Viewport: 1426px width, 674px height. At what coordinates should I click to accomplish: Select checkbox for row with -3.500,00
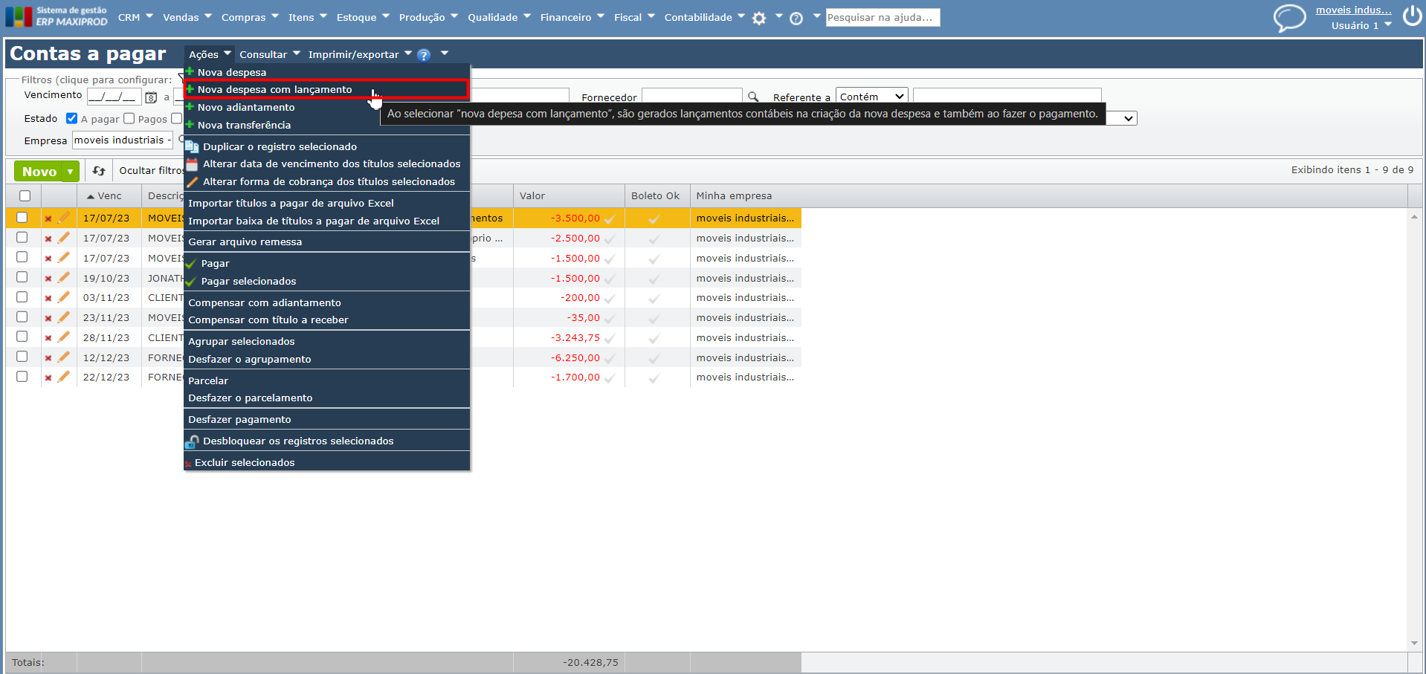(x=22, y=218)
